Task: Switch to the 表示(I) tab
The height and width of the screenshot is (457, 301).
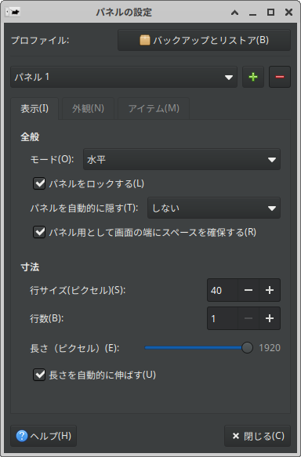Action: tap(34, 109)
